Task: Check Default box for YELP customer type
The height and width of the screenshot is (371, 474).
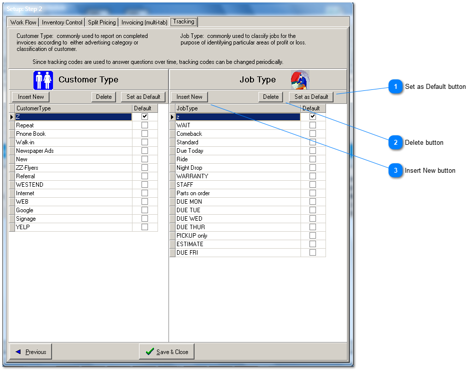Action: tap(144, 227)
